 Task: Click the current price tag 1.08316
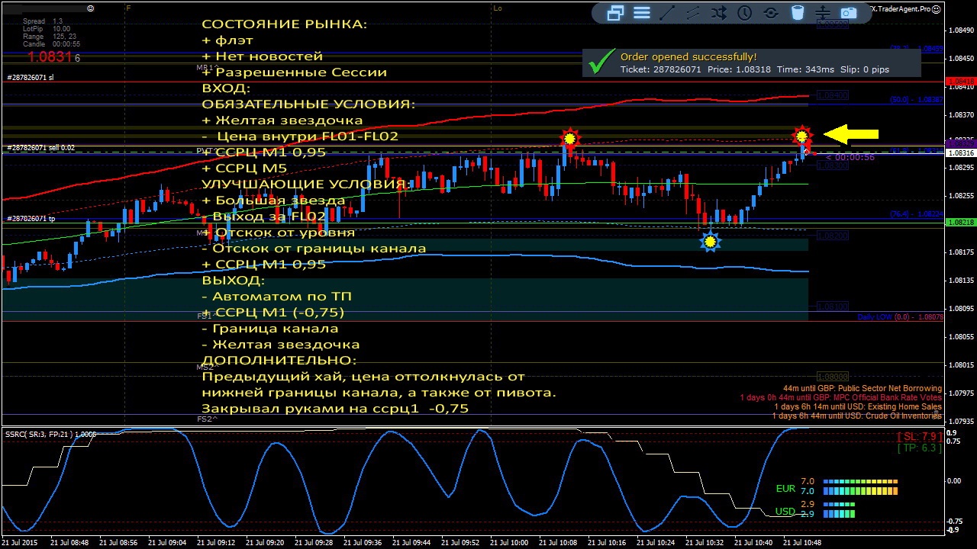pos(960,153)
